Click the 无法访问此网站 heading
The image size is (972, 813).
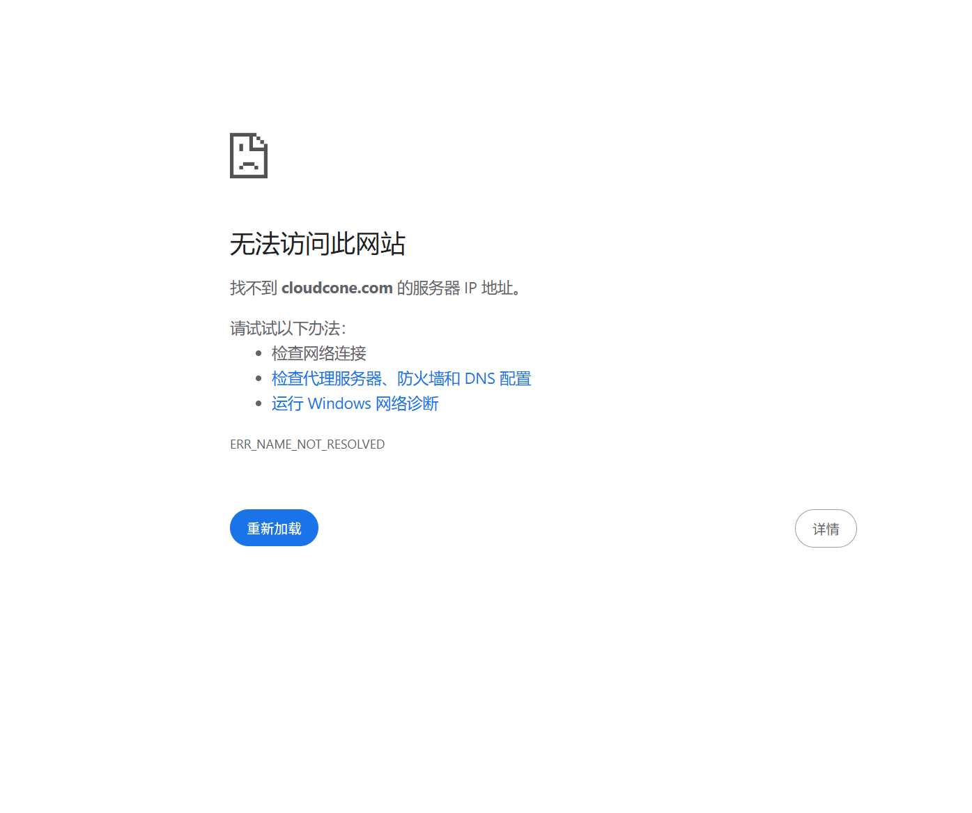[318, 244]
